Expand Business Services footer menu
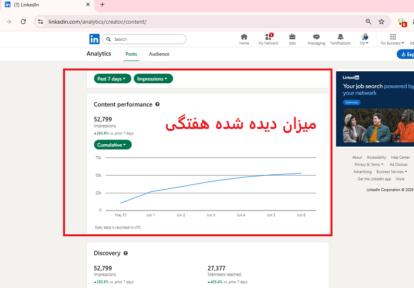Image resolution: width=414 pixels, height=288 pixels. click(392, 172)
